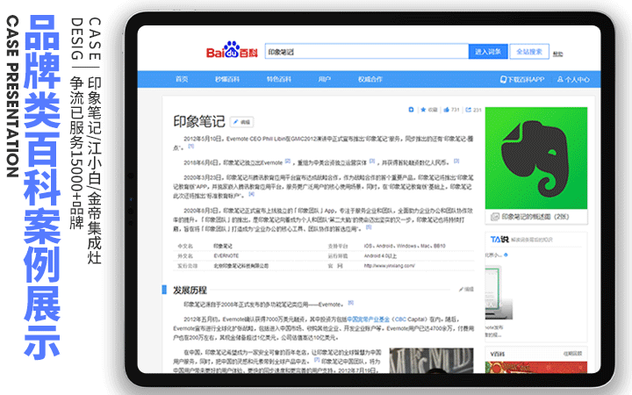The width and height of the screenshot is (632, 395).
Task: Click the 北京印象笔记科技有限公司 table value
Action: click(241, 266)
